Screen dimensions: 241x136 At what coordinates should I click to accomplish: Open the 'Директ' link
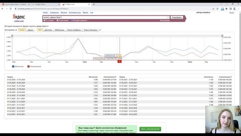(45, 12)
